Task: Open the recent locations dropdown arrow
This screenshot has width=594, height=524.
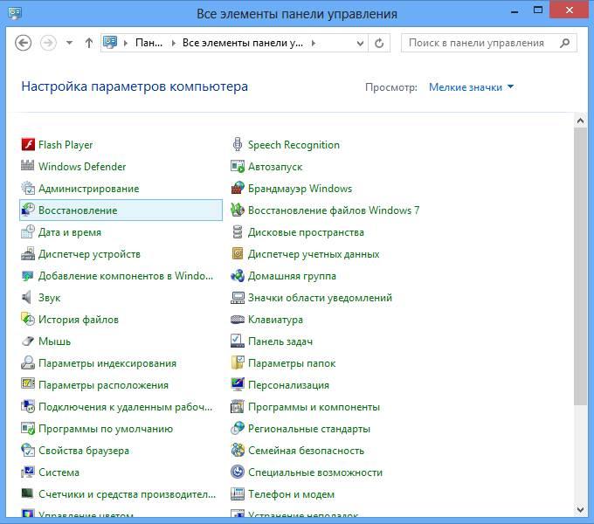Action: [69, 43]
